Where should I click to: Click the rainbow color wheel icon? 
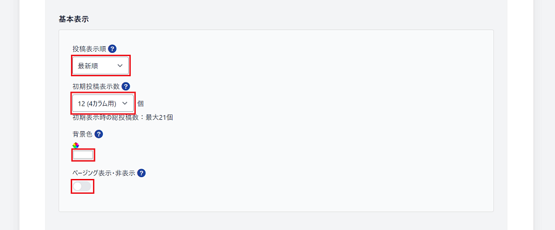coord(75,145)
